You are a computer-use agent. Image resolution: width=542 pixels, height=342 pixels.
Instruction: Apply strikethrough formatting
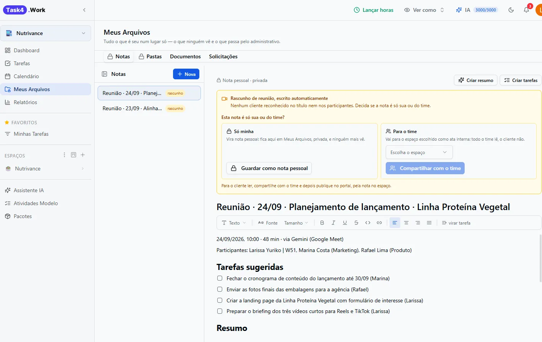click(x=356, y=223)
